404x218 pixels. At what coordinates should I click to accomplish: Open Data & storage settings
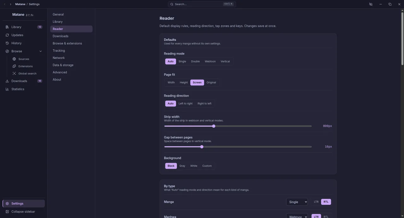click(x=71, y=65)
